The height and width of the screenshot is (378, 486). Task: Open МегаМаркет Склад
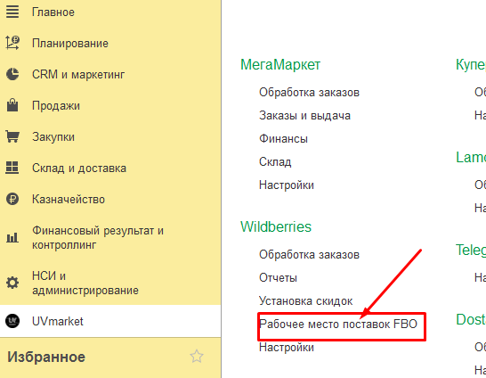click(275, 161)
